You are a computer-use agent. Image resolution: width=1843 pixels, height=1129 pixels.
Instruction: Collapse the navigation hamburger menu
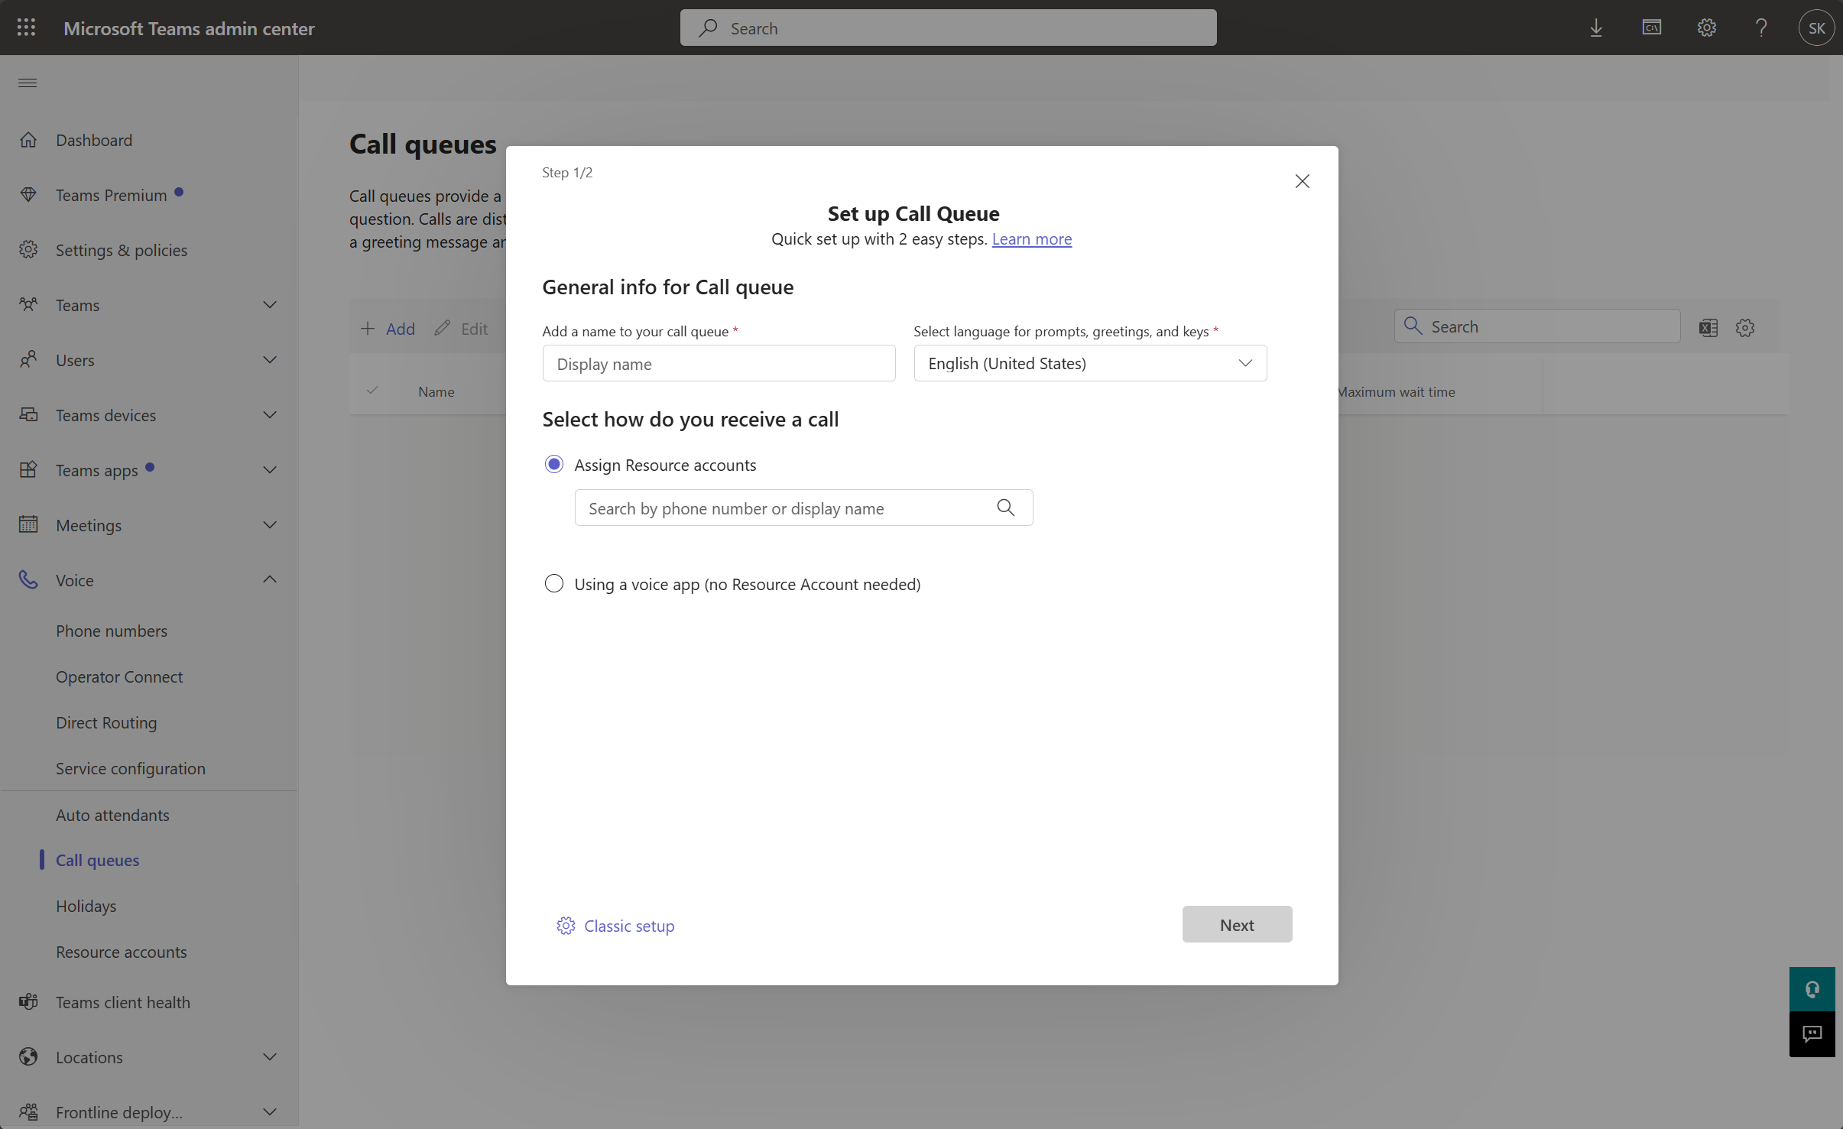pos(28,83)
